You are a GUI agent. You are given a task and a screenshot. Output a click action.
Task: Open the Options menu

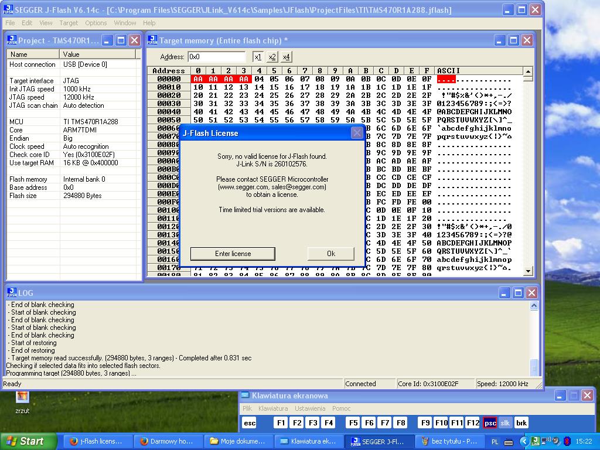click(96, 23)
